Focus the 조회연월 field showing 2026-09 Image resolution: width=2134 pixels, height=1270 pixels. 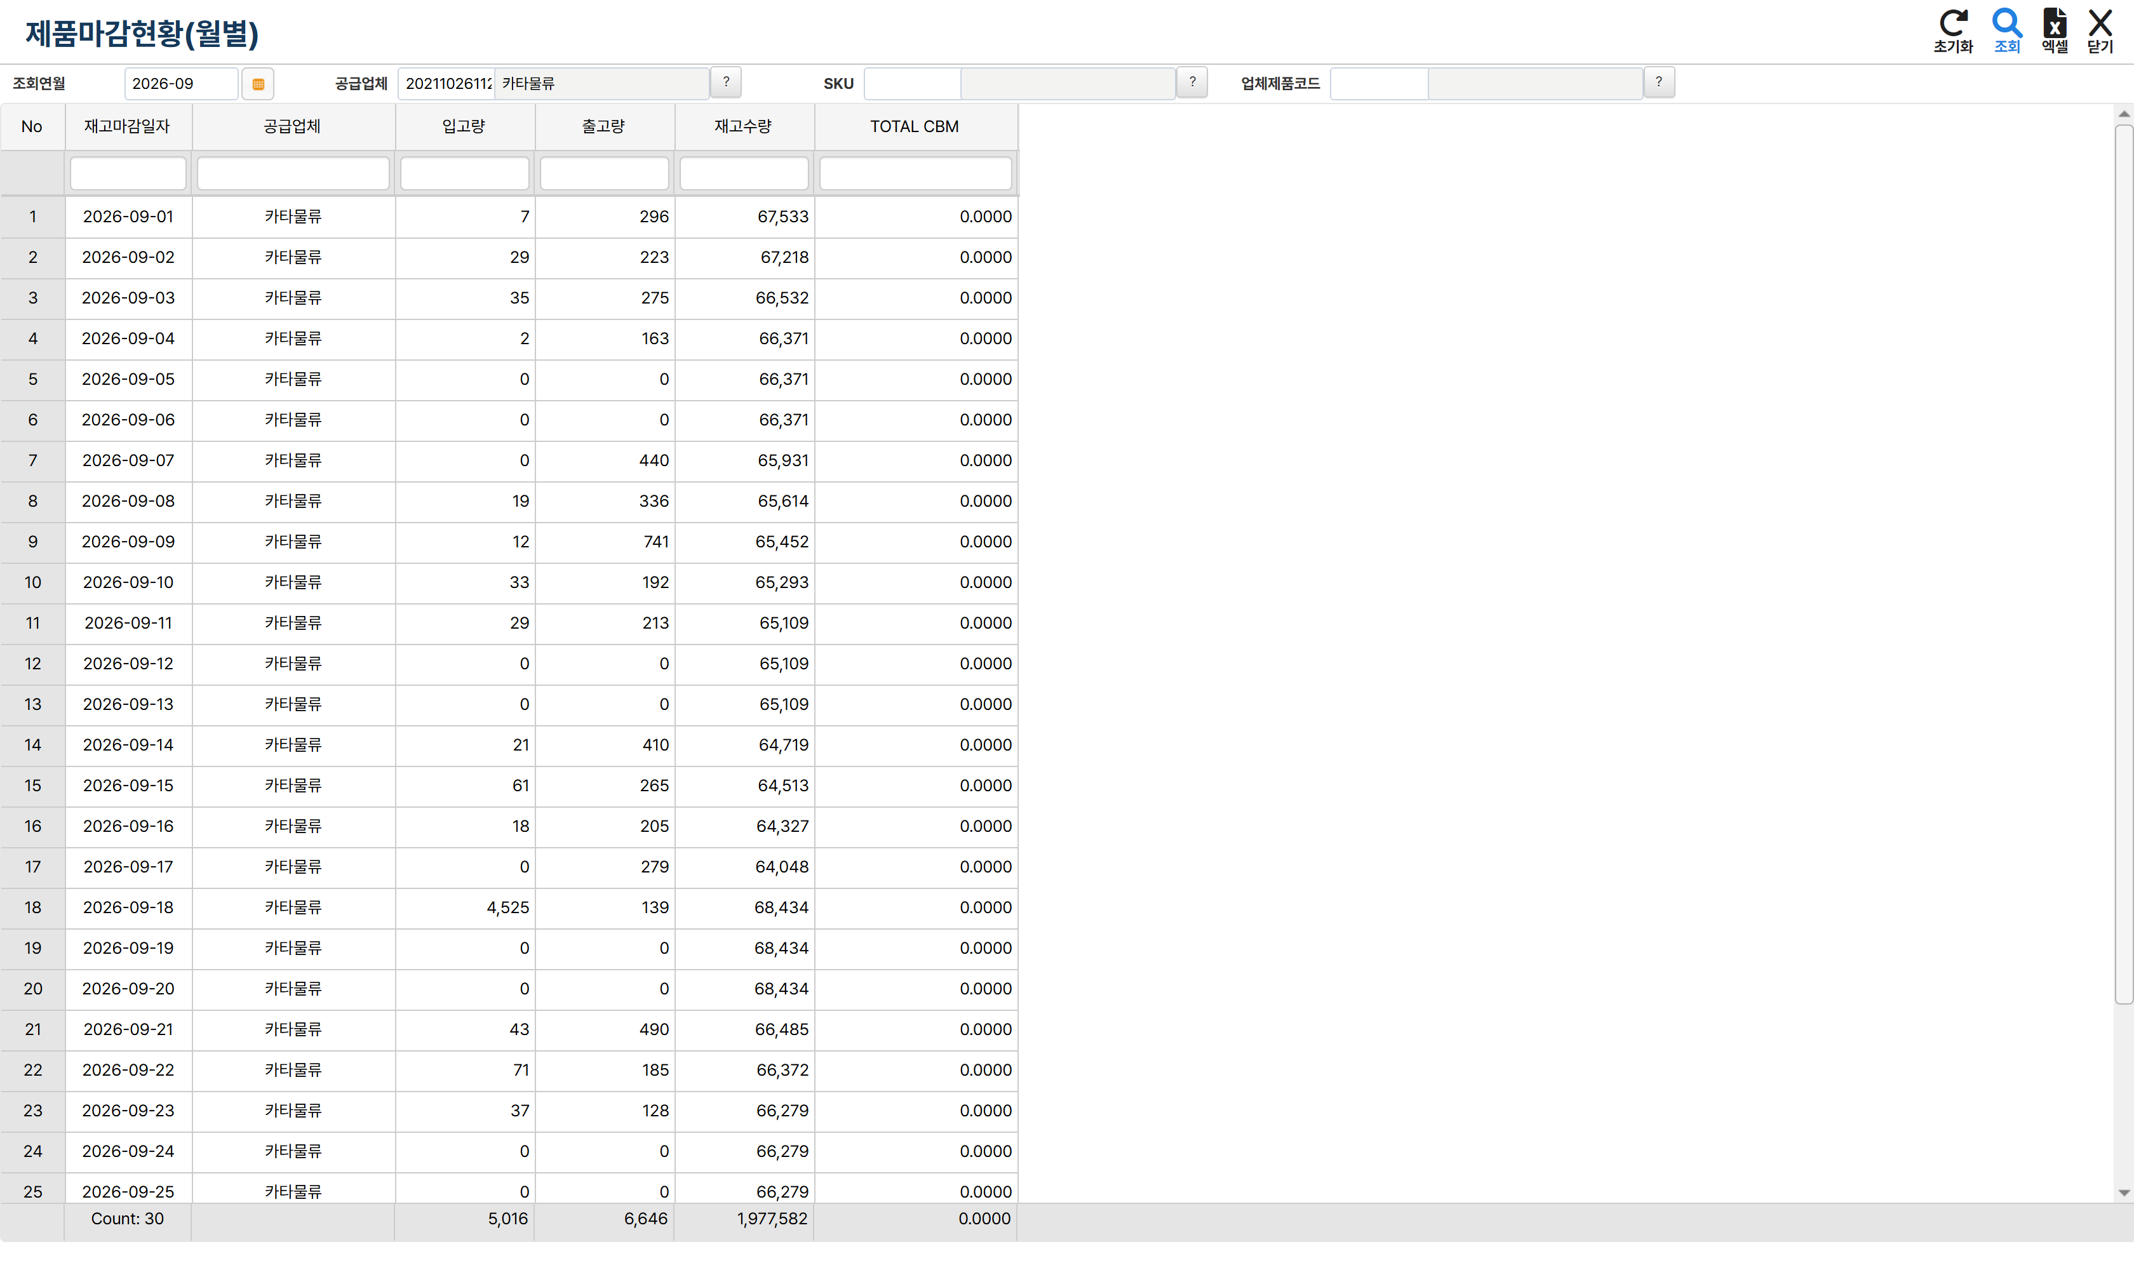pyautogui.click(x=182, y=84)
